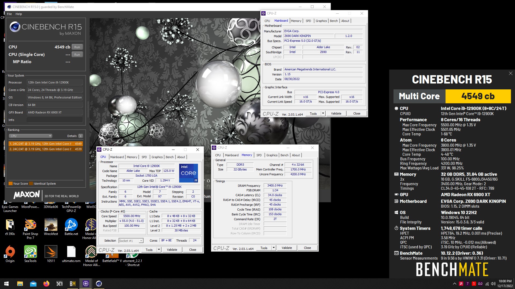The image size is (515, 289).
Task: Switch to SPD tab in CPU-Z Mainboard window
Action: (x=308, y=21)
